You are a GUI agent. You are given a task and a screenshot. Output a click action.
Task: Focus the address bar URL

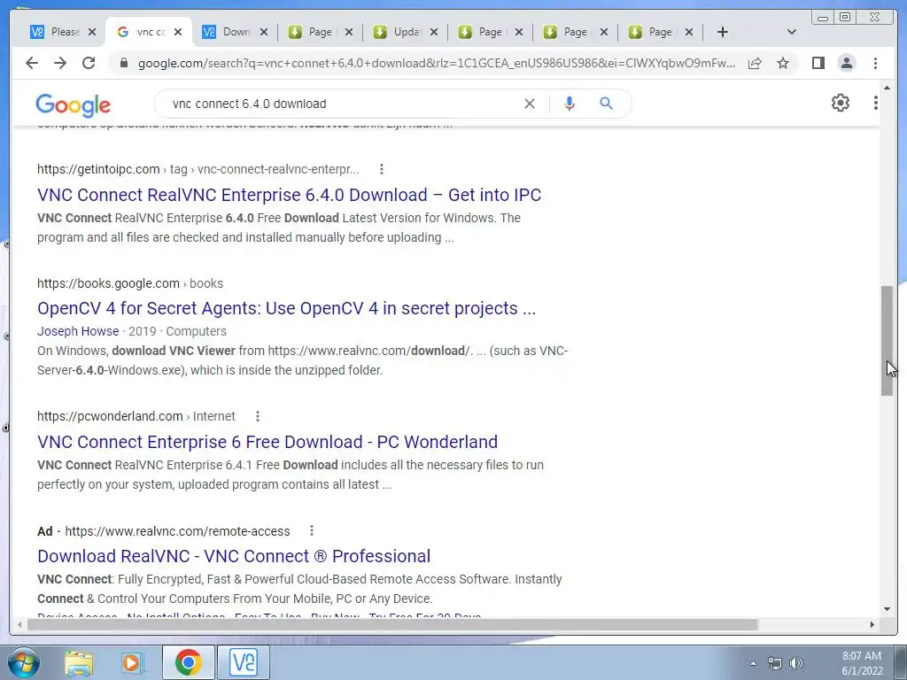(437, 63)
